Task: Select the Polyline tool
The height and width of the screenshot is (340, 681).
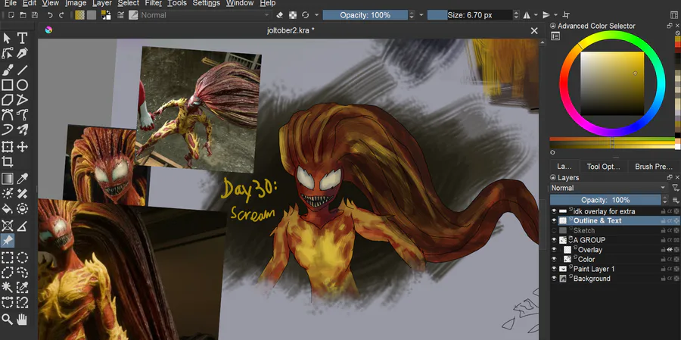Action: tap(23, 101)
